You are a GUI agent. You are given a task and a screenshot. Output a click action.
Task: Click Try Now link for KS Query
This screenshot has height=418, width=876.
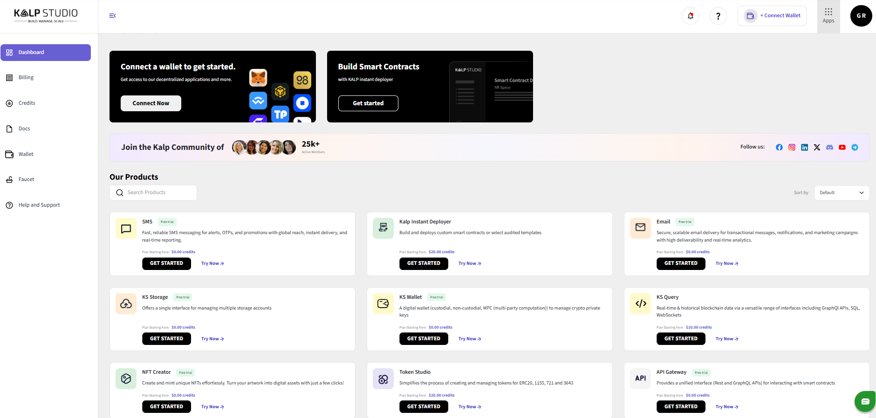pos(726,339)
